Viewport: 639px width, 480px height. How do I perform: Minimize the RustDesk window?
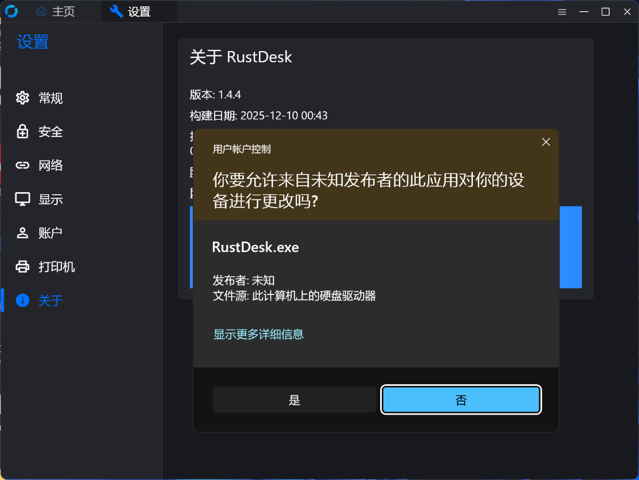(584, 12)
